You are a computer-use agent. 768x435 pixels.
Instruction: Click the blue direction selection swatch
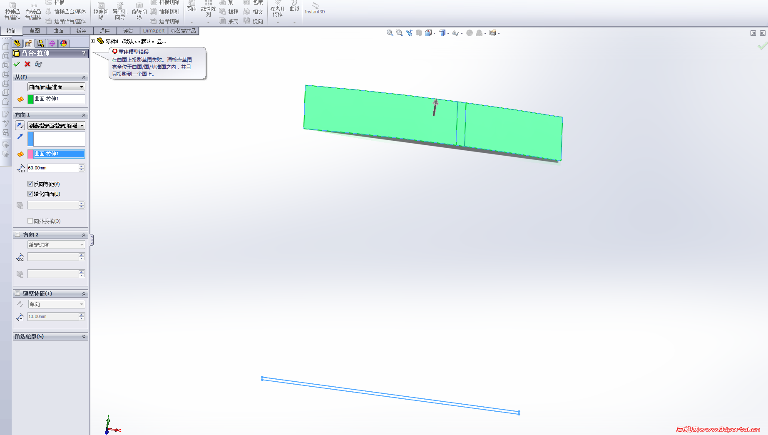coord(30,139)
